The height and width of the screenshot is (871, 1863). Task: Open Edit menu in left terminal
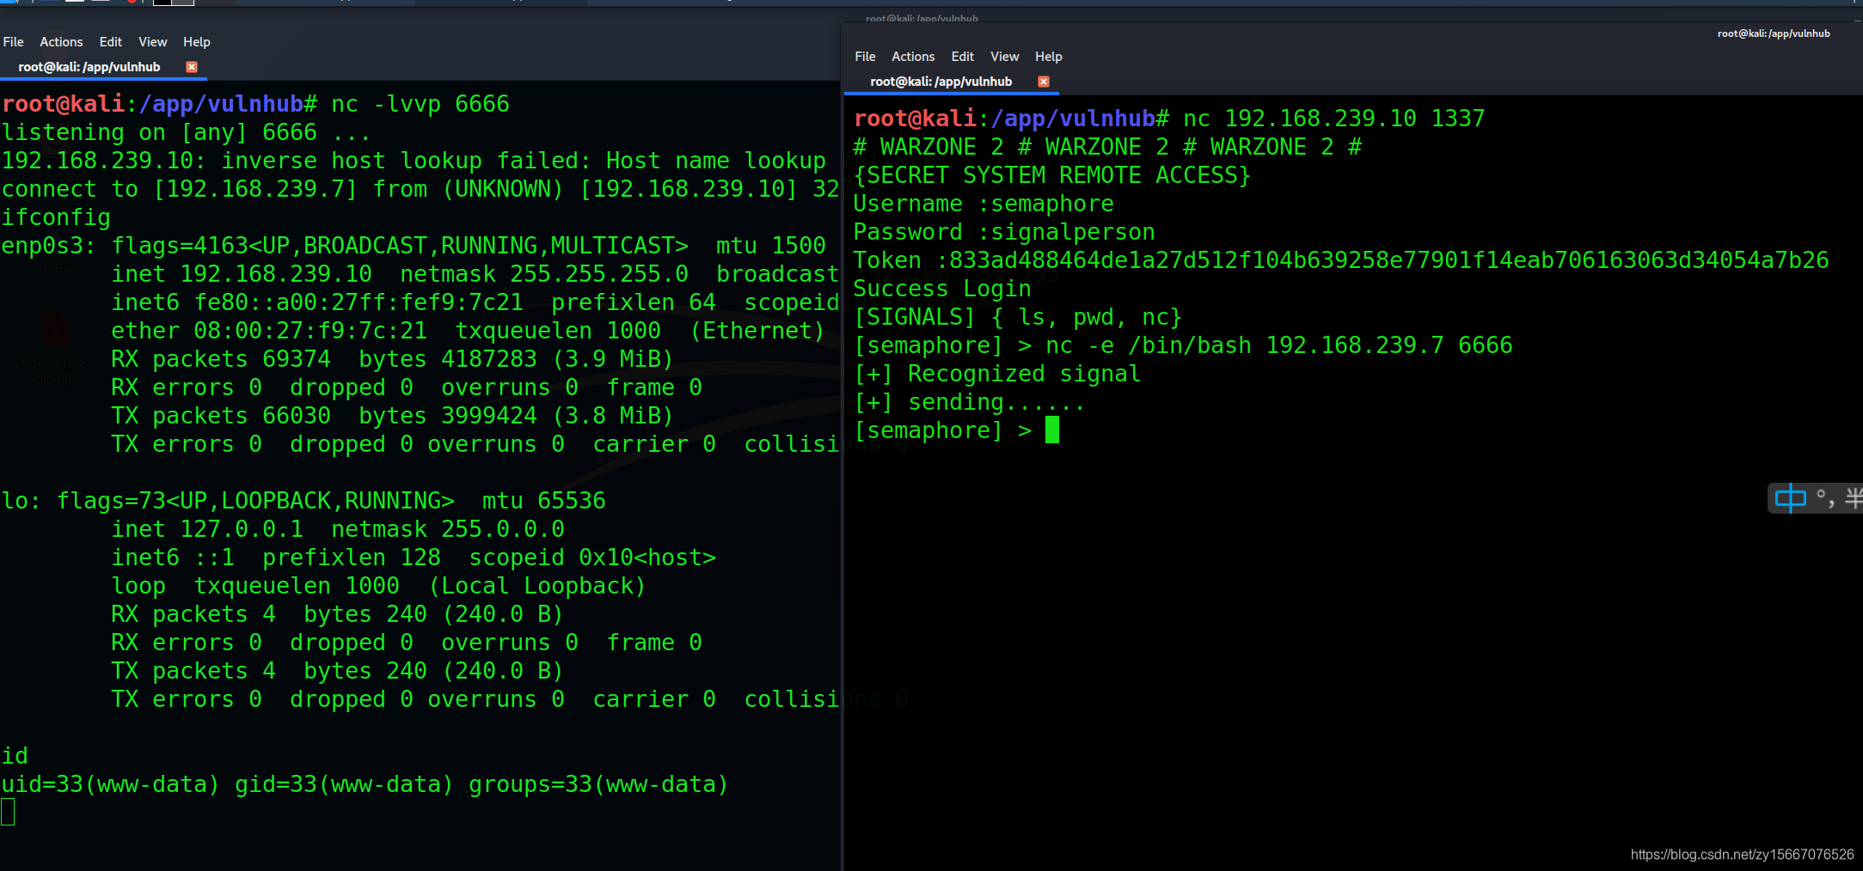(x=110, y=42)
